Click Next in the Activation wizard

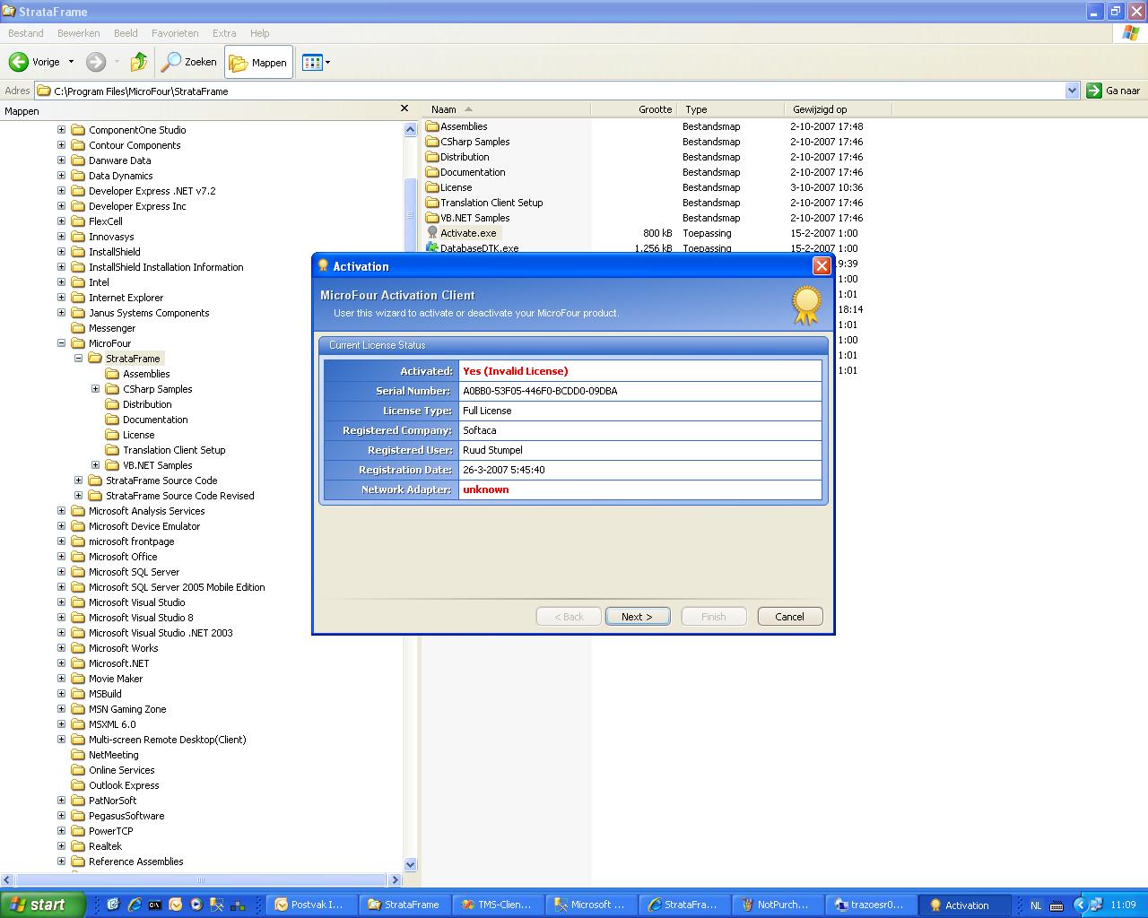pos(637,617)
